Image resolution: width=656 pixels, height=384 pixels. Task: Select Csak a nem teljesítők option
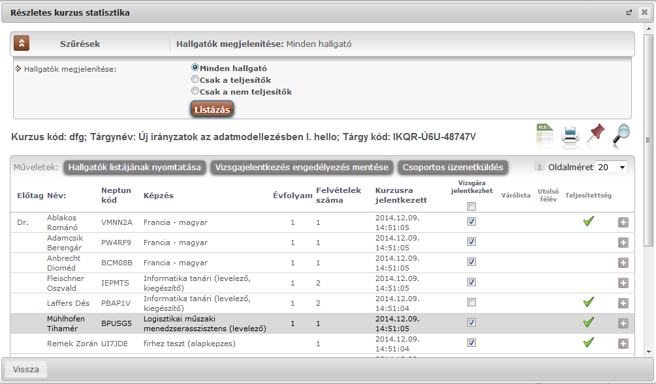click(195, 91)
